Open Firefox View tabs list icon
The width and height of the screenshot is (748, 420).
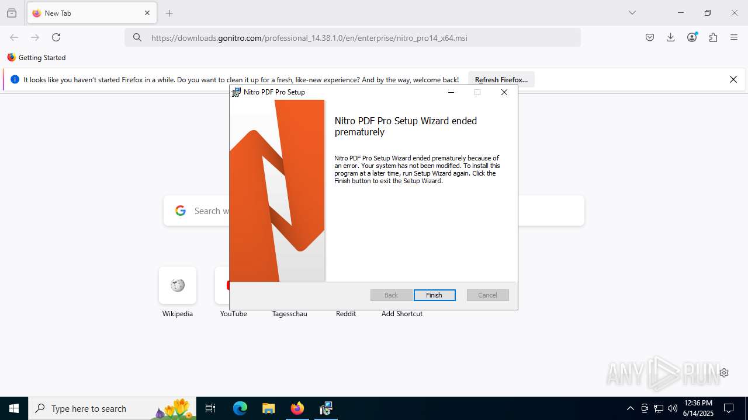12,13
